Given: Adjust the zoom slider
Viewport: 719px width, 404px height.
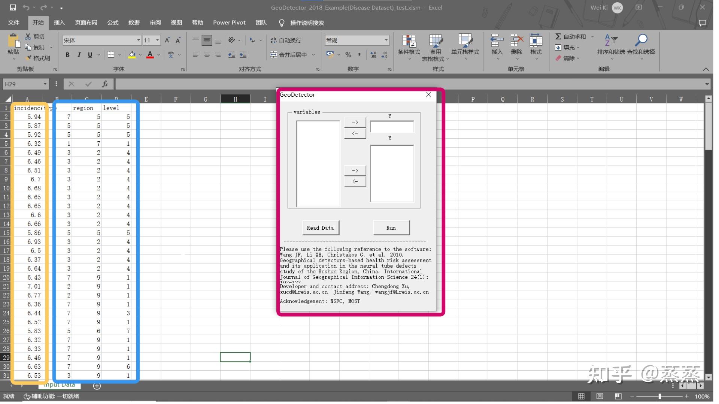Looking at the screenshot, I should (659, 396).
